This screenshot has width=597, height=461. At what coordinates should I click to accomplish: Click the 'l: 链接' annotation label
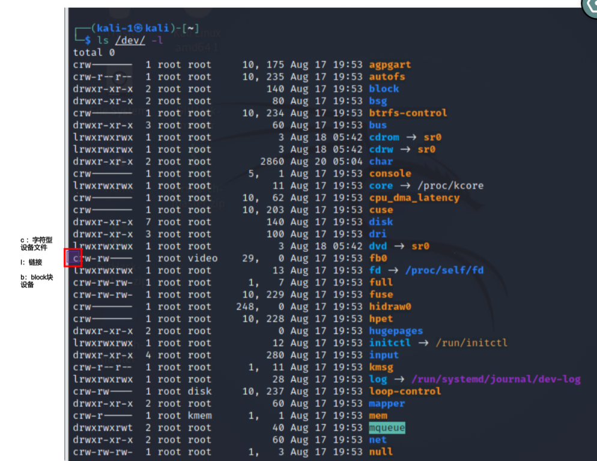pyautogui.click(x=31, y=262)
